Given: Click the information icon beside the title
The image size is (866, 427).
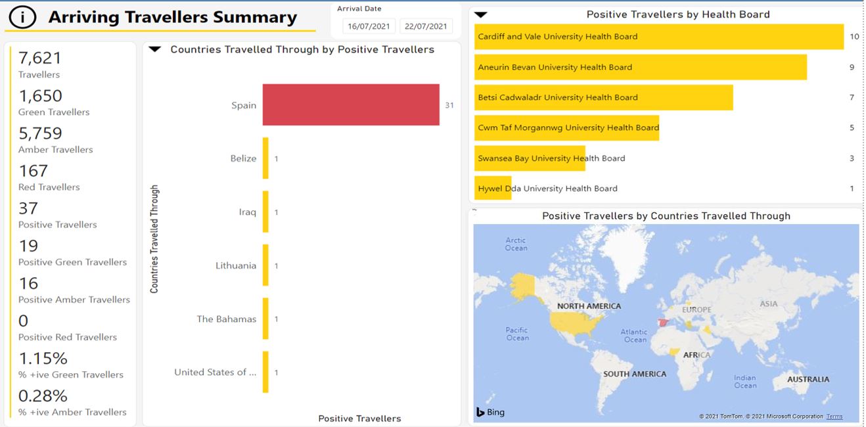Looking at the screenshot, I should click(23, 18).
